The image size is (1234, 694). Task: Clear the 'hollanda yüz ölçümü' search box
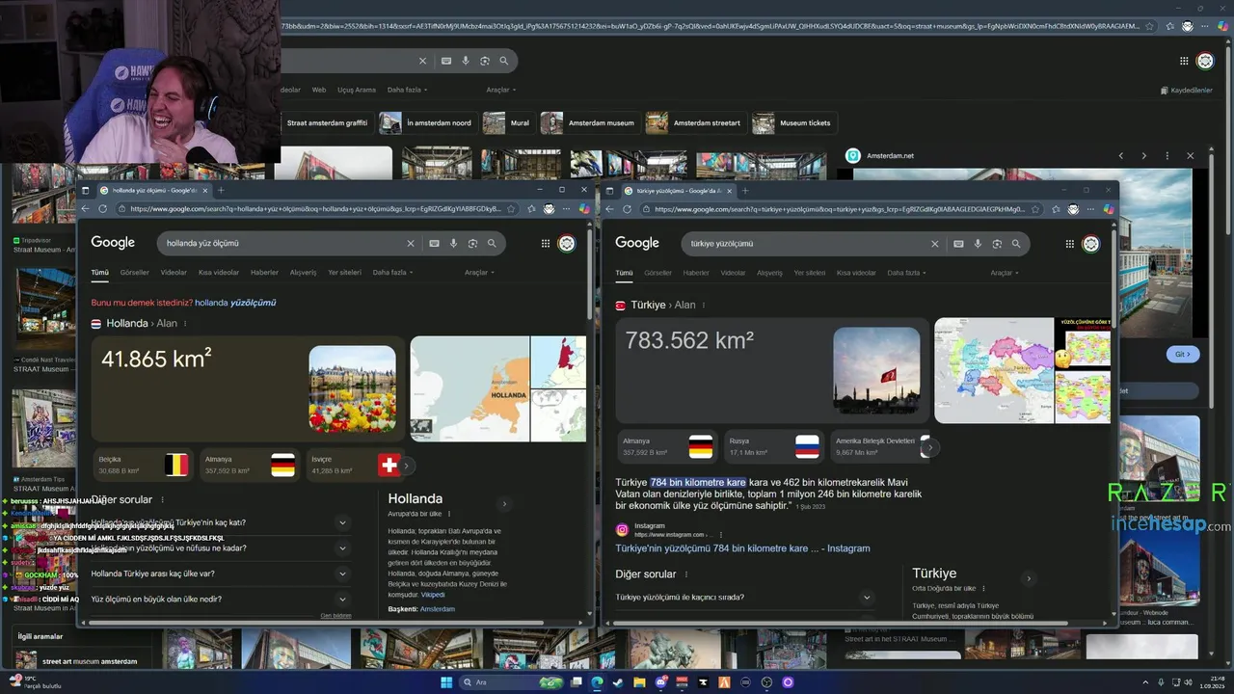pyautogui.click(x=410, y=244)
